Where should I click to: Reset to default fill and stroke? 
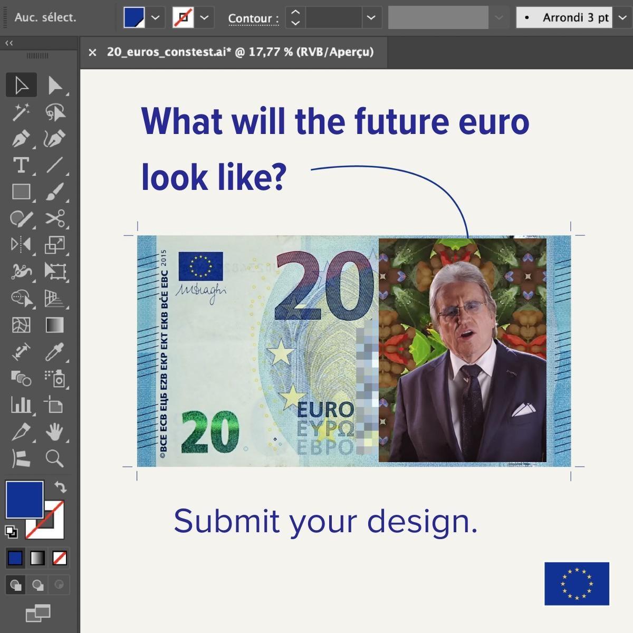(x=11, y=532)
